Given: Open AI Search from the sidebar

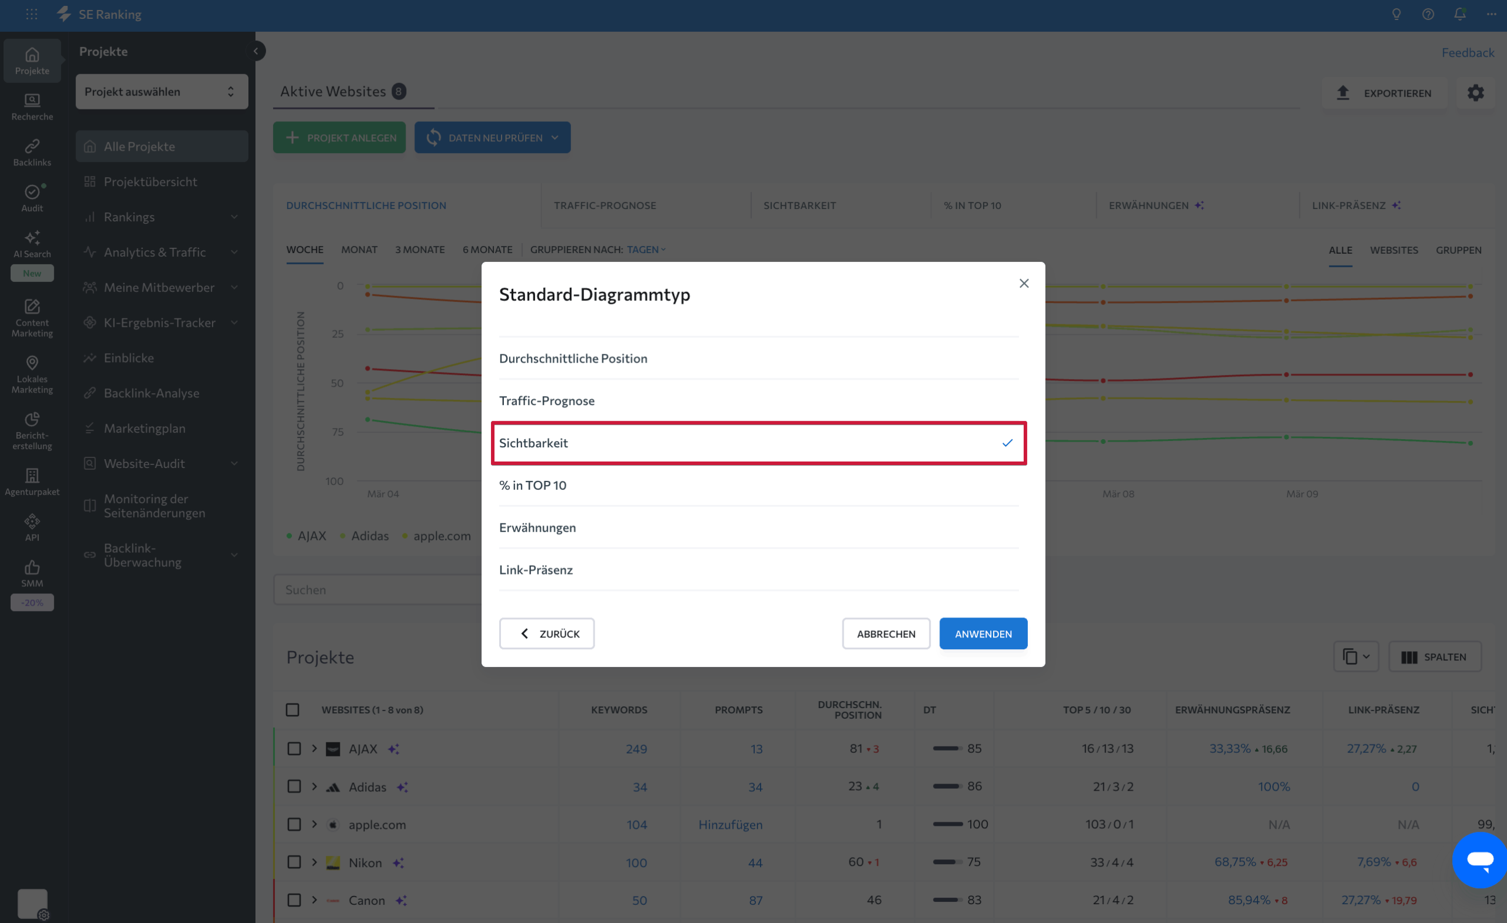Looking at the screenshot, I should coord(32,244).
